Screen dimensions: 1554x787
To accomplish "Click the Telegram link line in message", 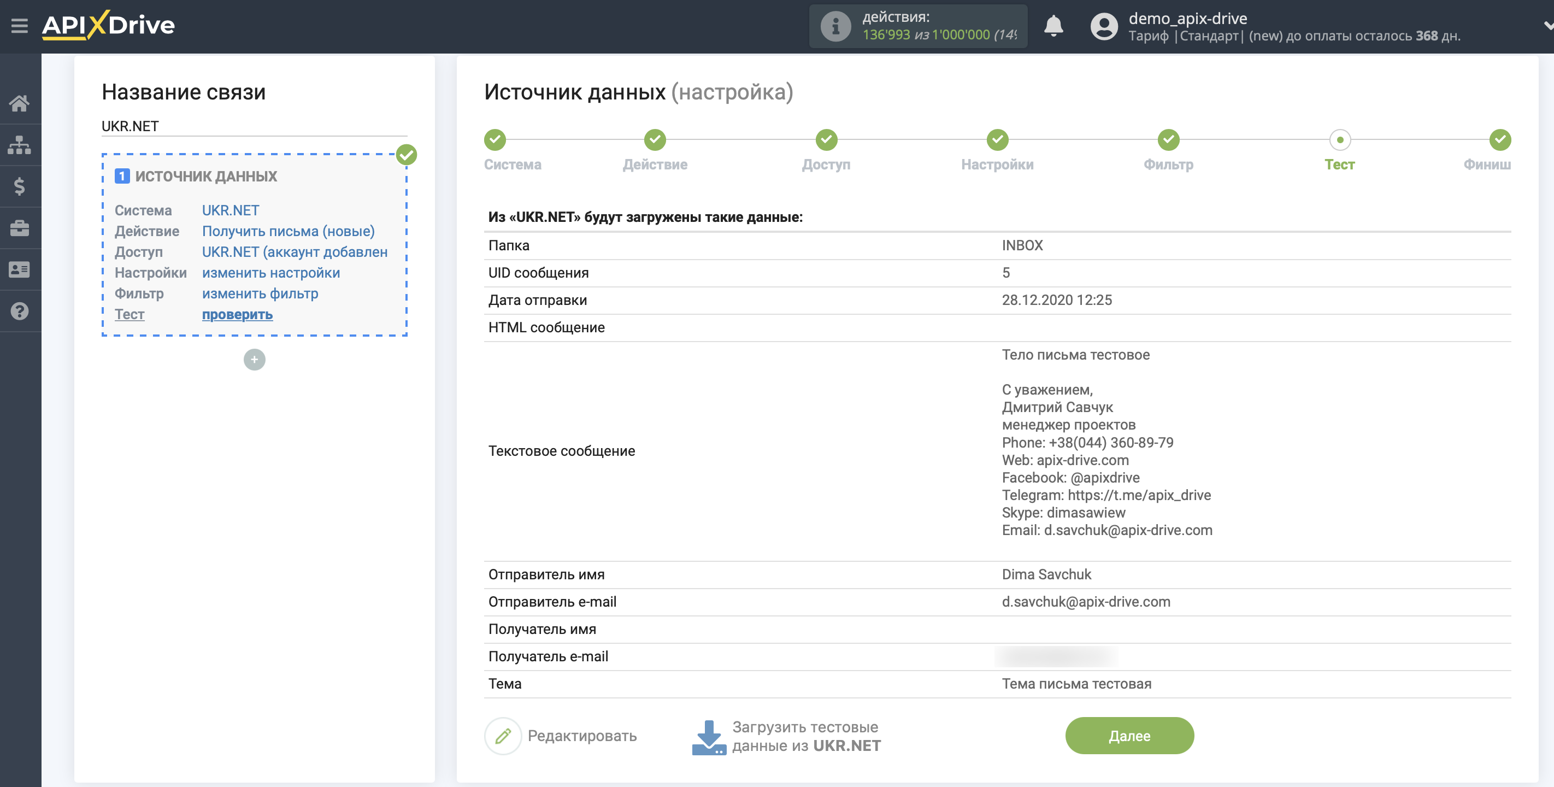I will point(1106,495).
